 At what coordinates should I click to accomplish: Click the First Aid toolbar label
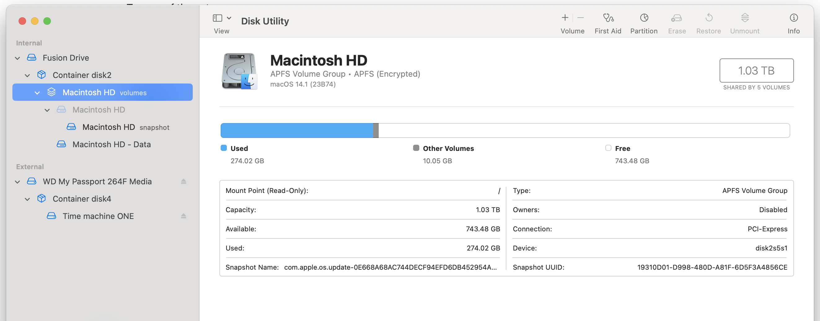tap(608, 31)
